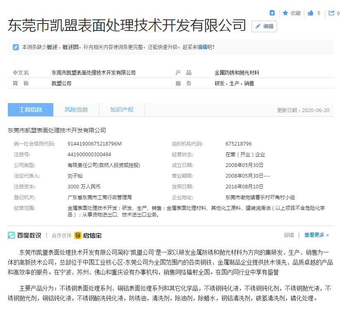
Task: Click the 编辑 button beside the title
Action: (x=264, y=26)
